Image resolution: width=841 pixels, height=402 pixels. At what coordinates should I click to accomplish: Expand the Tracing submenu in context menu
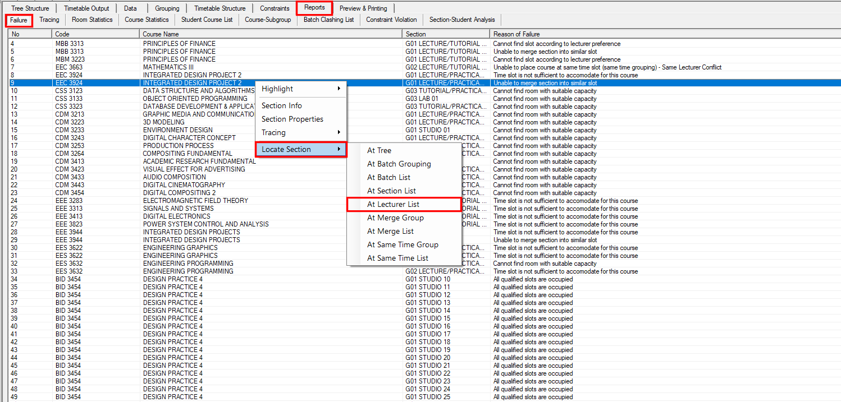click(301, 132)
